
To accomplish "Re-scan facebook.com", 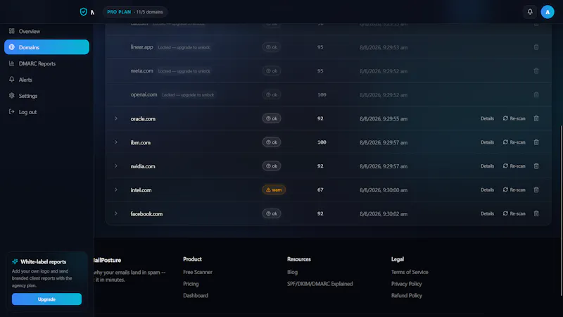I will point(514,213).
